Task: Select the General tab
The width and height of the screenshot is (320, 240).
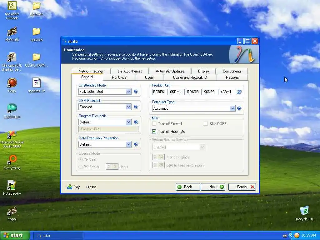Action: coord(87,77)
